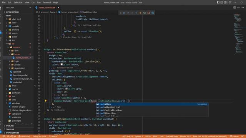Click Colors.white color swatch on line 41

[x=61, y=64]
